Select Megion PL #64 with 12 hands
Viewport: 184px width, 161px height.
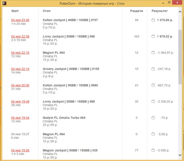[54, 53]
